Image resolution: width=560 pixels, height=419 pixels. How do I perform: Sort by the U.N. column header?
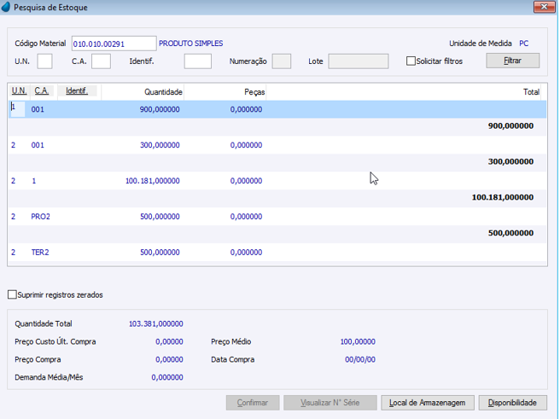[x=19, y=91]
